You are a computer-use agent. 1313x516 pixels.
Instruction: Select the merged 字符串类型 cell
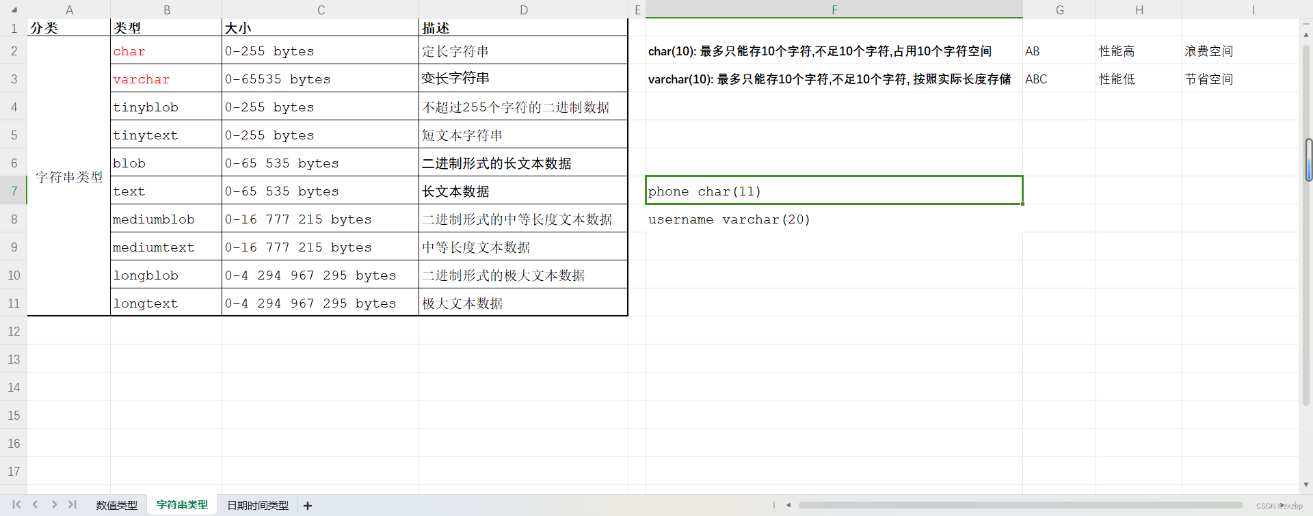69,176
